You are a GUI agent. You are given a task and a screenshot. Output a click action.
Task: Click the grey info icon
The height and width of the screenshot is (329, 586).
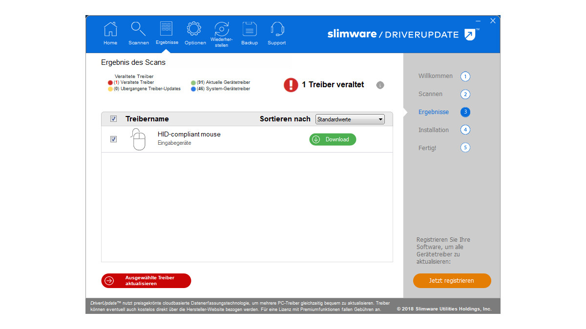pyautogui.click(x=380, y=85)
